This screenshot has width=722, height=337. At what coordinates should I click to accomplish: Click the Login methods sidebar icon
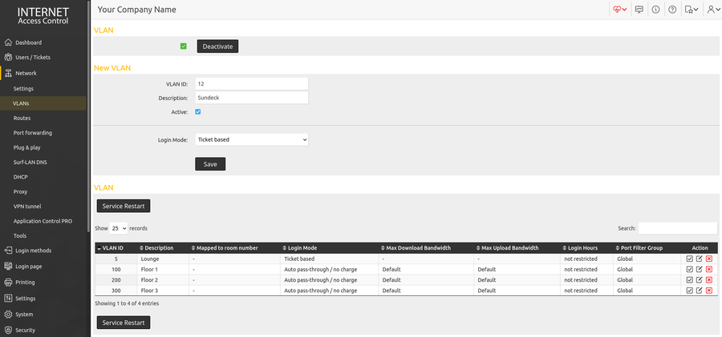click(8, 251)
